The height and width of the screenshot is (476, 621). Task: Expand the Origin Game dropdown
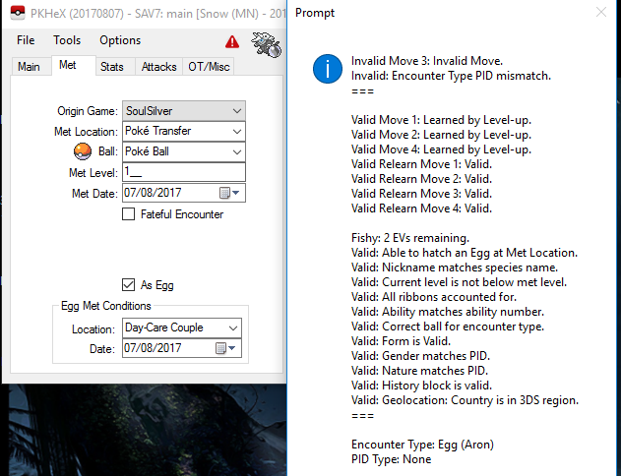point(237,111)
